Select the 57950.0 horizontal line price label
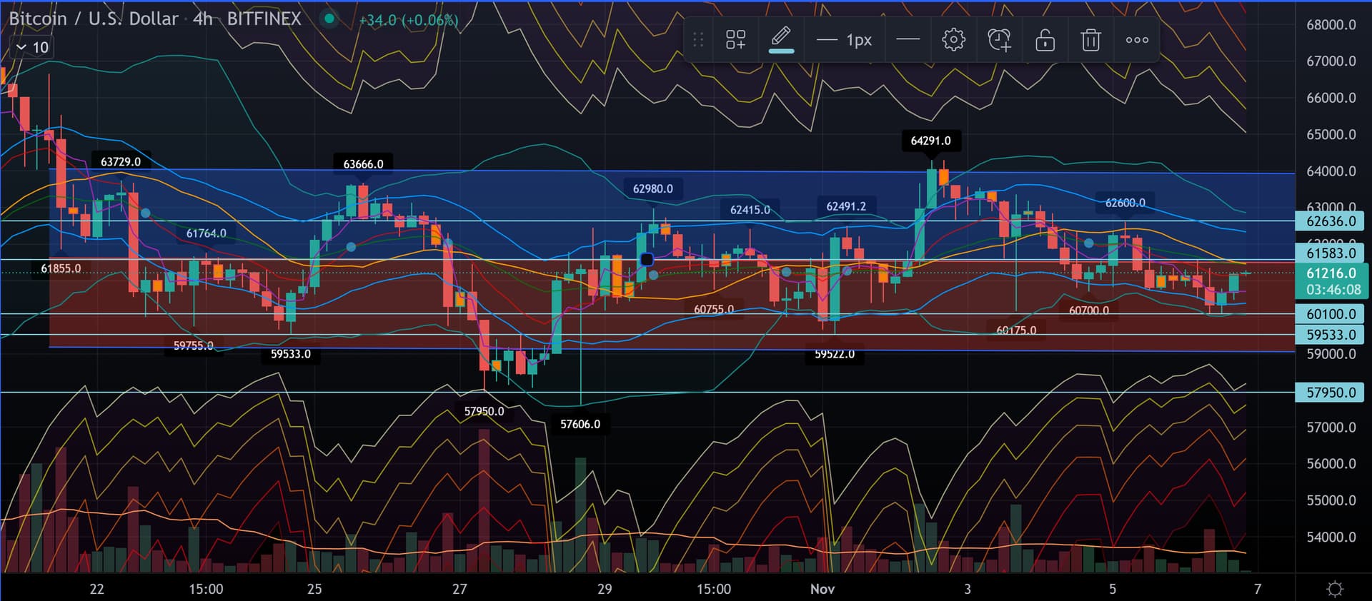This screenshot has height=601, width=1372. click(x=1330, y=393)
